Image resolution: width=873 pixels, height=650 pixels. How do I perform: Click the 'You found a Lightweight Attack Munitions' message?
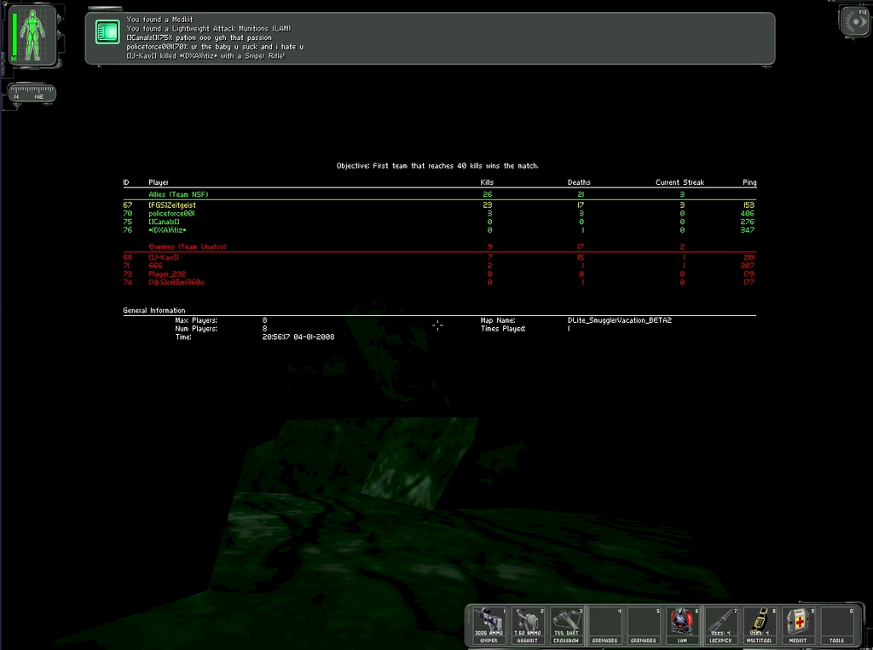[x=209, y=28]
